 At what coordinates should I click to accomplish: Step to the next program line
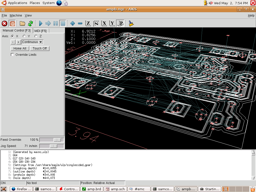[48, 23]
